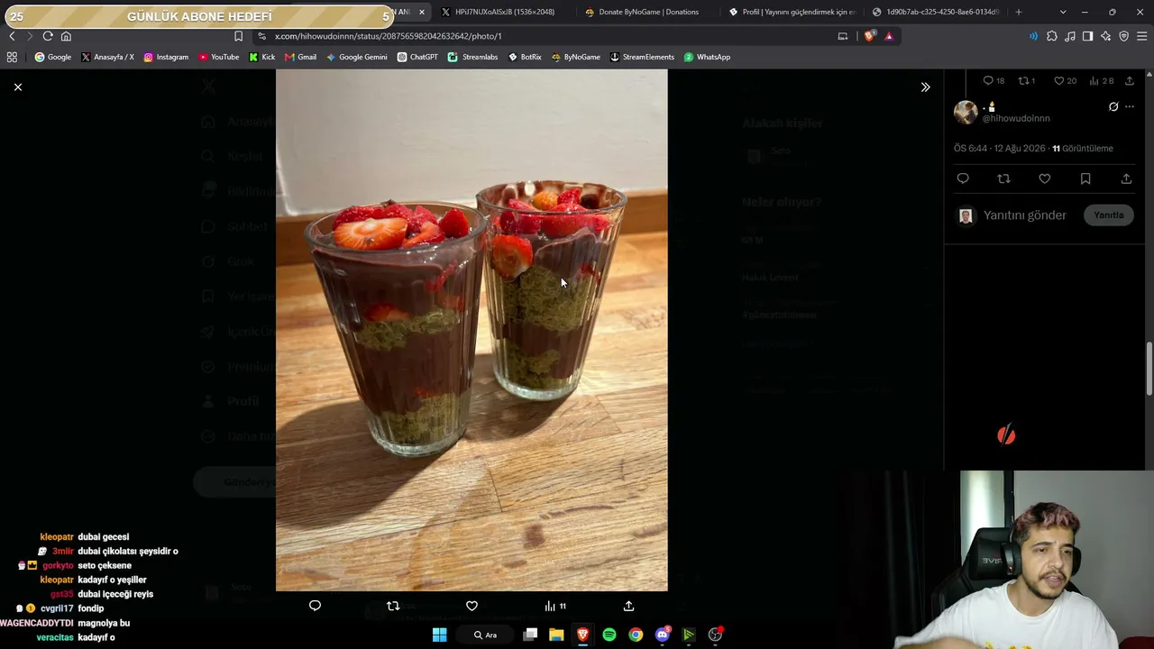1154x649 pixels.
Task: Open Spotify from the taskbar
Action: click(x=609, y=635)
